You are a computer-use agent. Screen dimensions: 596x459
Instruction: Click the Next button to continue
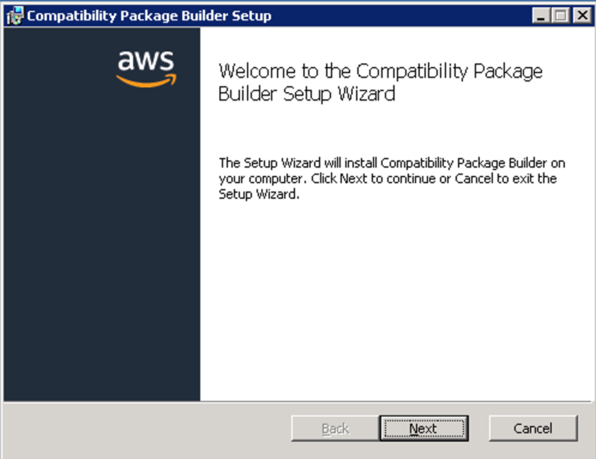[424, 428]
